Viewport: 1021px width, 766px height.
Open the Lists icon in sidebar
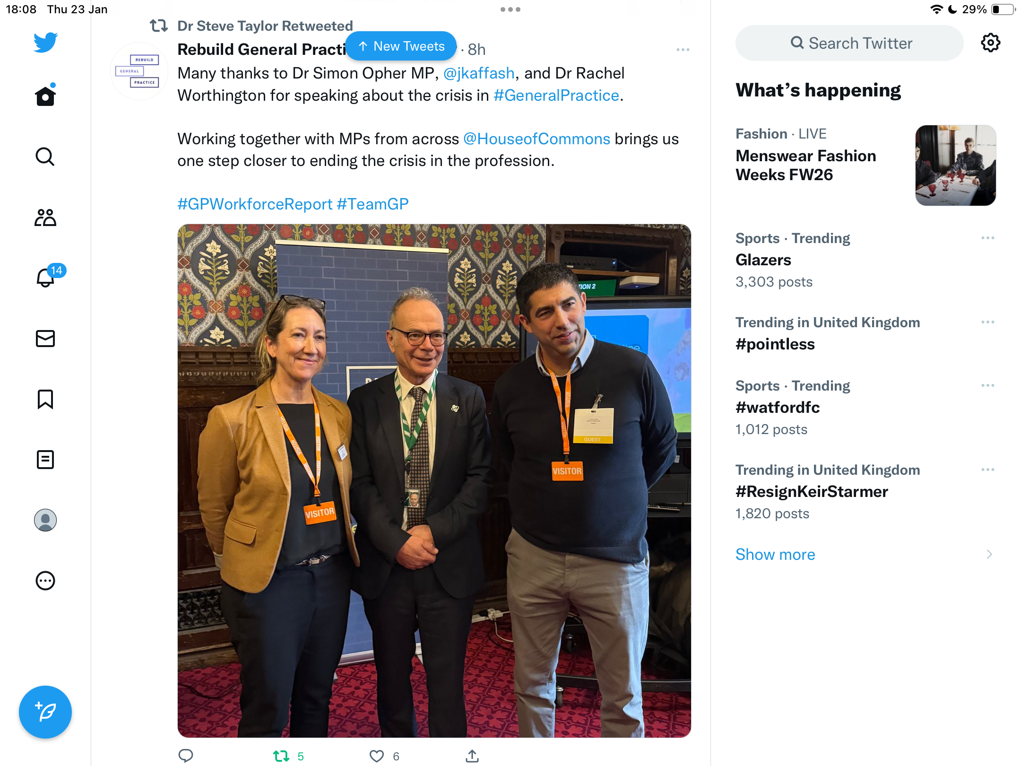[x=45, y=460]
